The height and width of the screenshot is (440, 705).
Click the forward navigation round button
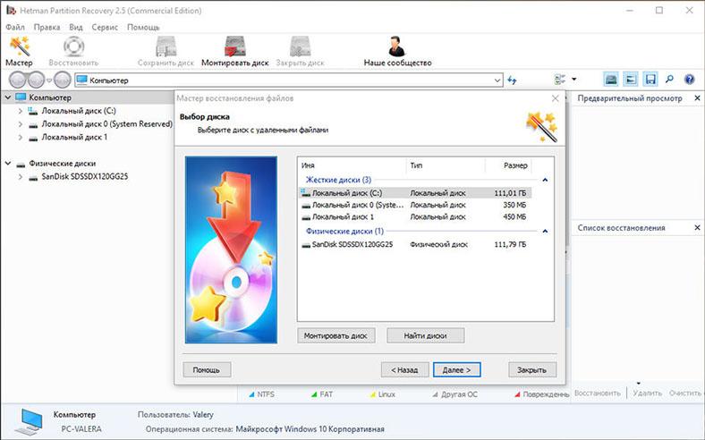tap(36, 80)
